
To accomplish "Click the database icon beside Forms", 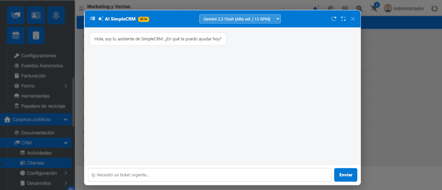I will tap(17, 86).
